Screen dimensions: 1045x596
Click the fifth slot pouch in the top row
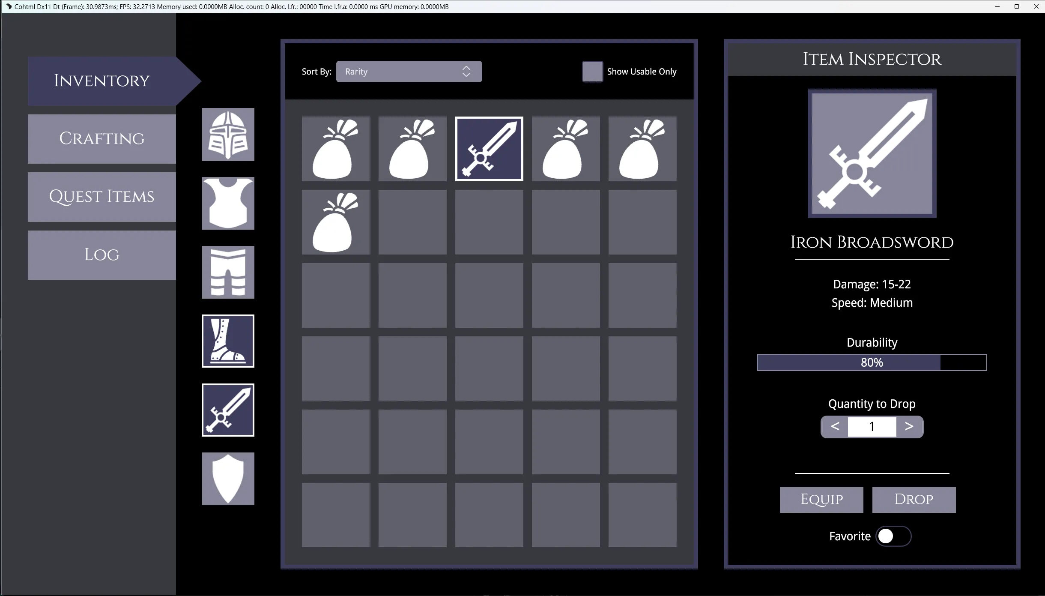coord(642,149)
